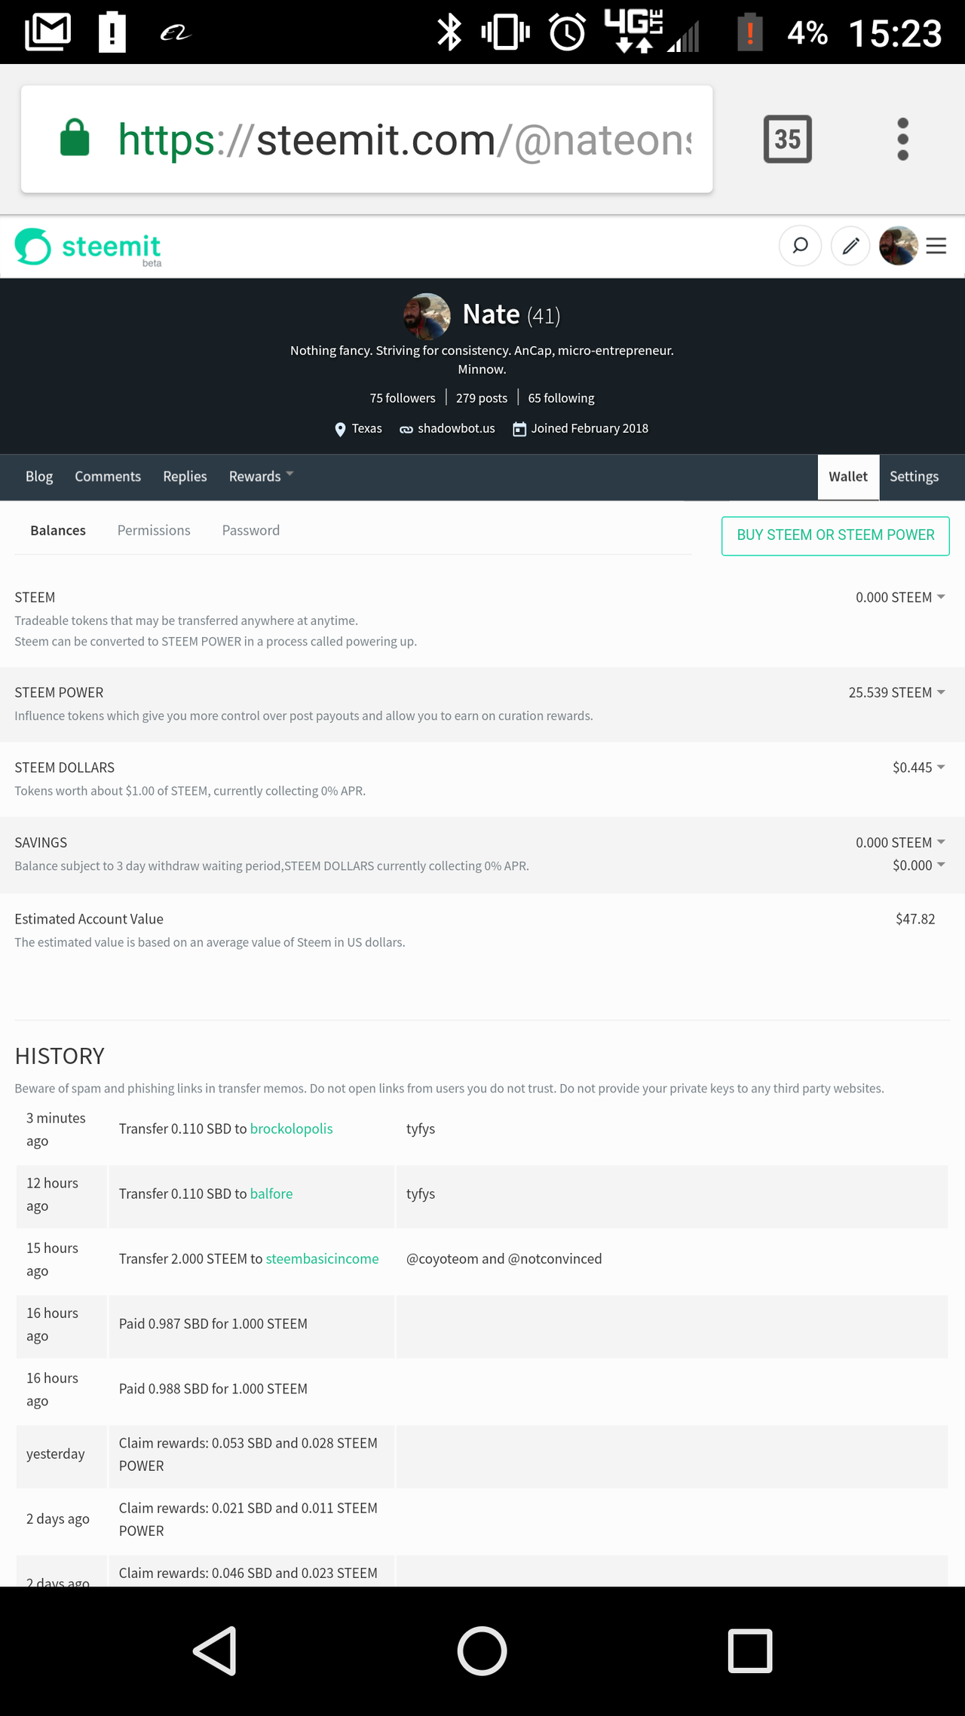Tap the alarm clock status icon

point(567,32)
